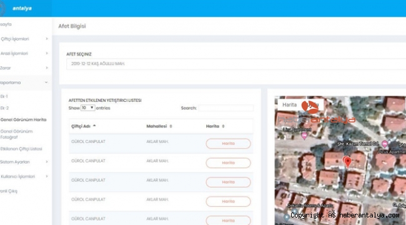This screenshot has height=225, width=406.
Task: Open Etkilenen Çiftçi Listesi in sidebar
Action: point(21,149)
